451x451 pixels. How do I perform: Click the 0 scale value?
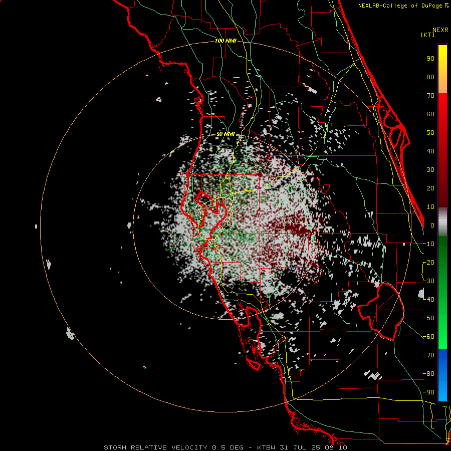pyautogui.click(x=432, y=225)
